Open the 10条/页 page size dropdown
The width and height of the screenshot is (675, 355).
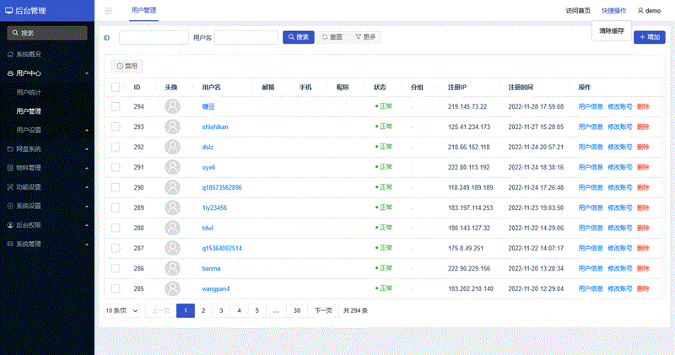coord(121,310)
